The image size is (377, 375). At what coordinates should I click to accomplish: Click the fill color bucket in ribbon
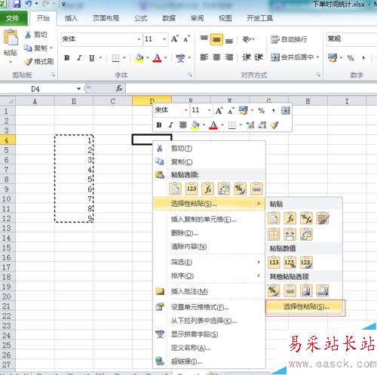click(139, 58)
